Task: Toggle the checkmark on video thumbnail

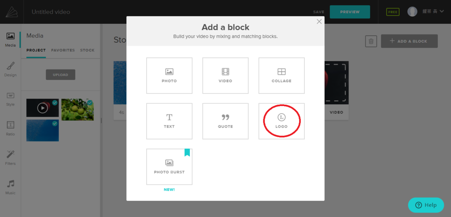Action: pyautogui.click(x=55, y=103)
